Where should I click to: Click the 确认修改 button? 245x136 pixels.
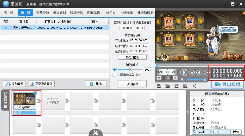point(132,84)
